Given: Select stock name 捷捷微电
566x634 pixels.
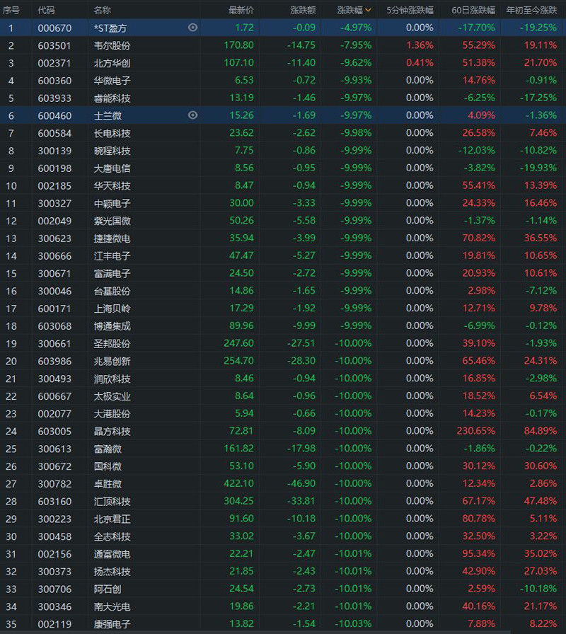Looking at the screenshot, I should pos(112,238).
